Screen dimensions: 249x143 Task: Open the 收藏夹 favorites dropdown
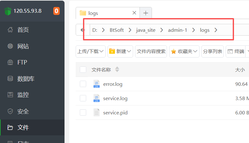[x=184, y=51]
